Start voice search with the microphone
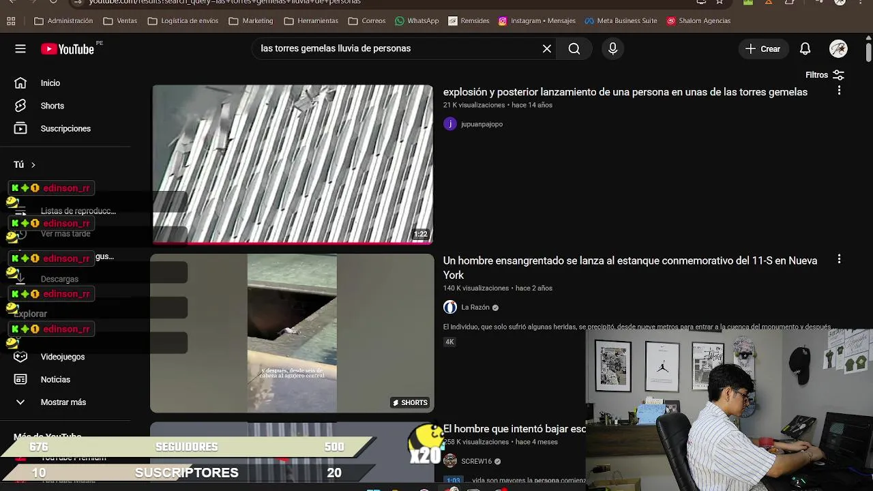 click(612, 48)
